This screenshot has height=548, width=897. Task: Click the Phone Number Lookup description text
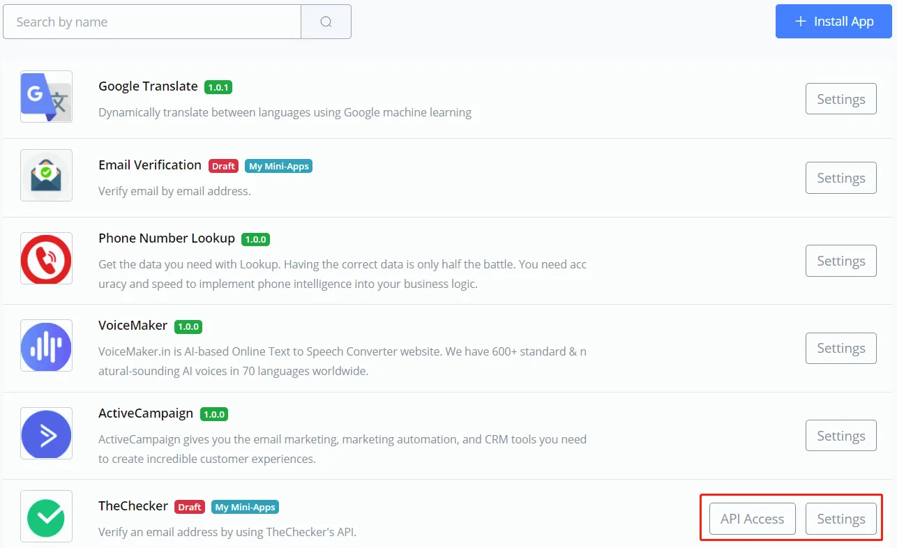pyautogui.click(x=342, y=274)
